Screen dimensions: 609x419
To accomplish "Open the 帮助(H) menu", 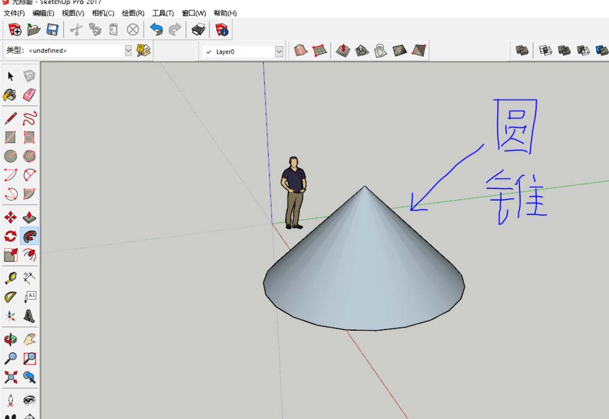I will (225, 13).
